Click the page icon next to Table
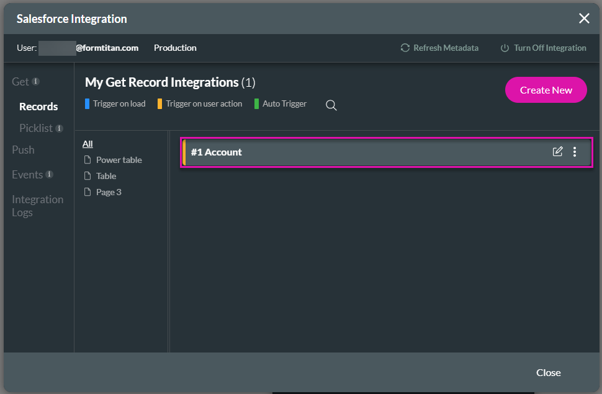This screenshot has width=602, height=394. [88, 176]
